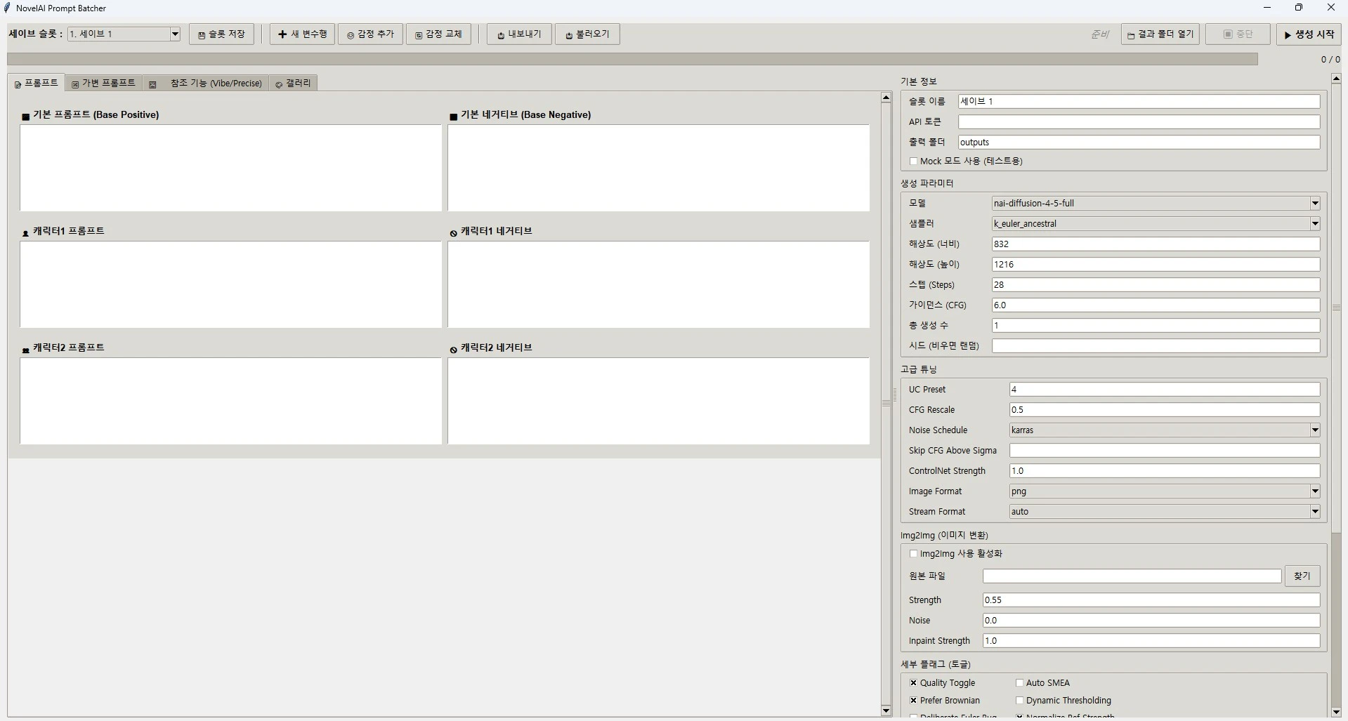Image resolution: width=1348 pixels, height=721 pixels.
Task: Click the 슬롯 저장 save icon
Action: click(203, 34)
